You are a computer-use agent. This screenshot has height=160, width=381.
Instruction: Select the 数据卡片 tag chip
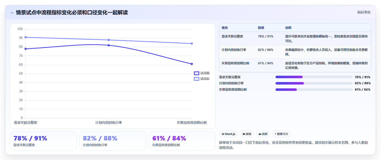click(x=282, y=134)
